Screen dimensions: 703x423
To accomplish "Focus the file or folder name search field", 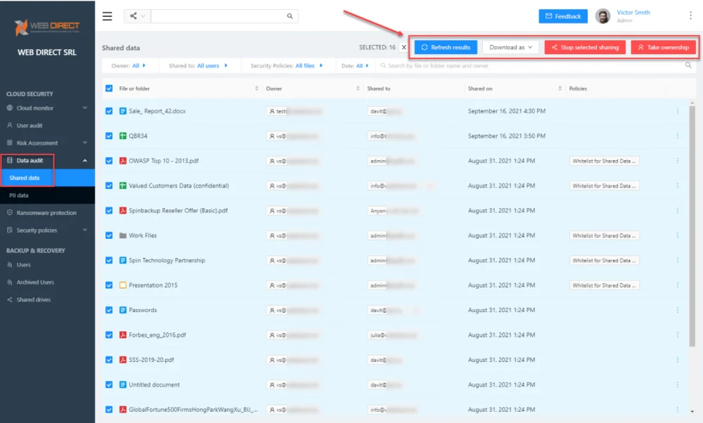I will tap(531, 65).
